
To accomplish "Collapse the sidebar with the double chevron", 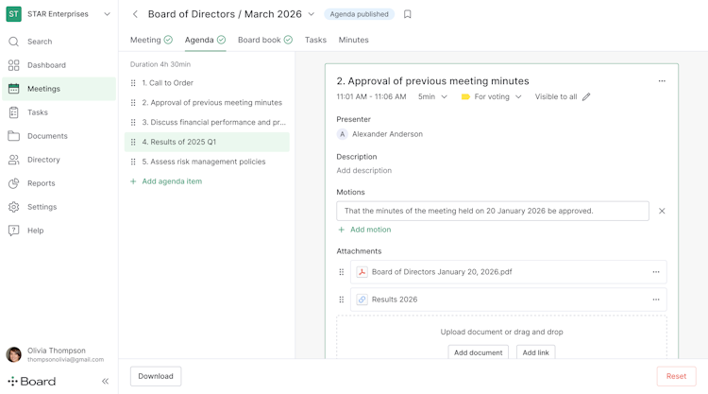I will coord(105,381).
